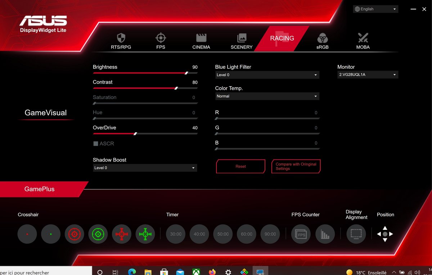This screenshot has height=275, width=432.
Task: Choose the red circle target crosshair
Action: (75, 234)
